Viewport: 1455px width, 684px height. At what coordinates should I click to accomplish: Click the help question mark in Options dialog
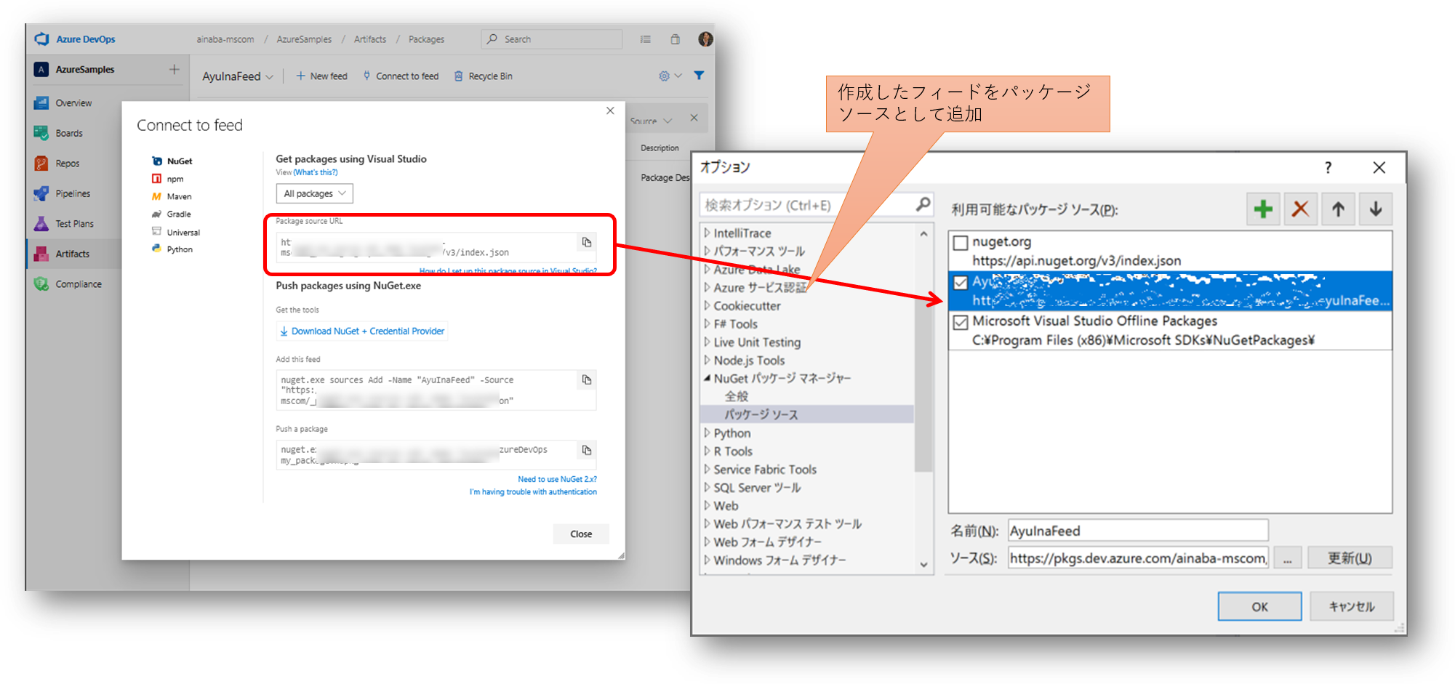click(x=1328, y=168)
